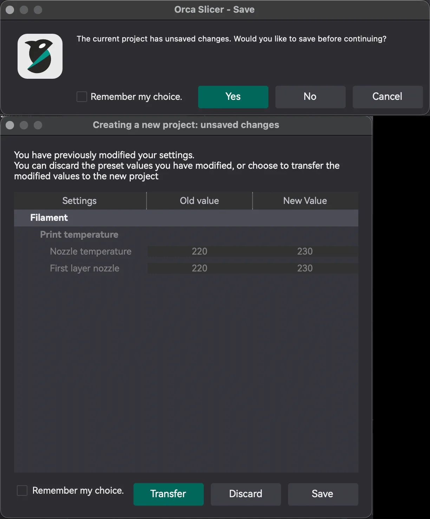430x519 pixels.
Task: Click First layer nozzle old value 220
Action: 200,268
